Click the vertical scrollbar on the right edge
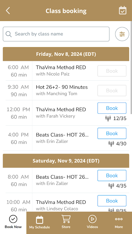 [x=131, y=68]
